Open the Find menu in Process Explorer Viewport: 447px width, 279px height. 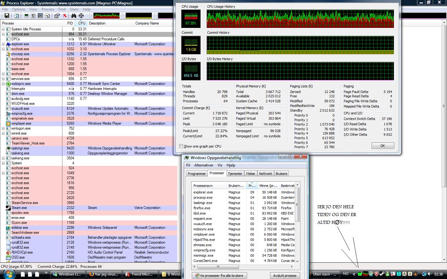coord(62,9)
